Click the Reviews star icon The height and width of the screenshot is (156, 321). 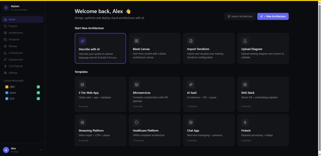[5, 46]
